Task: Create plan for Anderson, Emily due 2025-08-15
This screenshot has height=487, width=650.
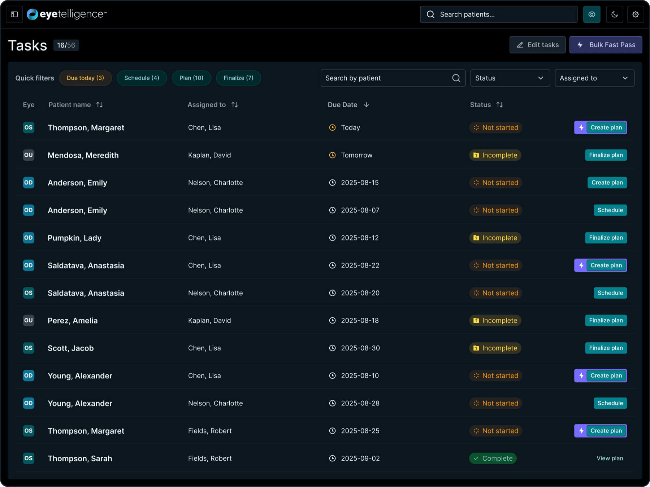Action: (607, 183)
